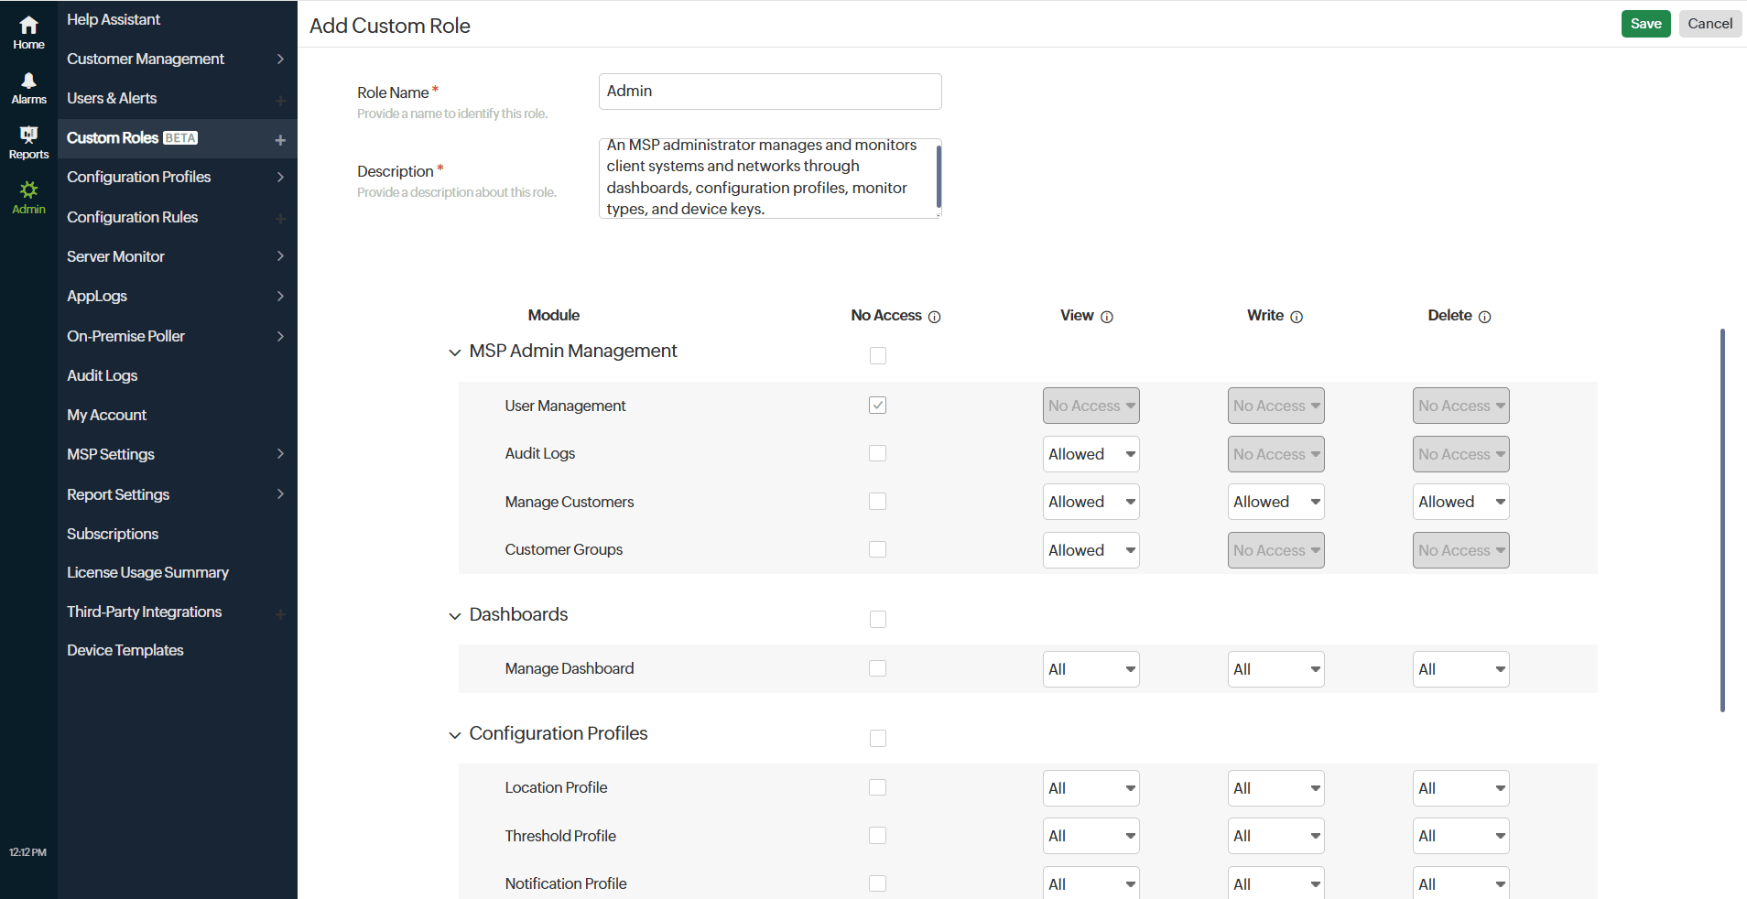The height and width of the screenshot is (899, 1747).
Task: Open the Manage Customers Write dropdown
Action: pyautogui.click(x=1275, y=502)
